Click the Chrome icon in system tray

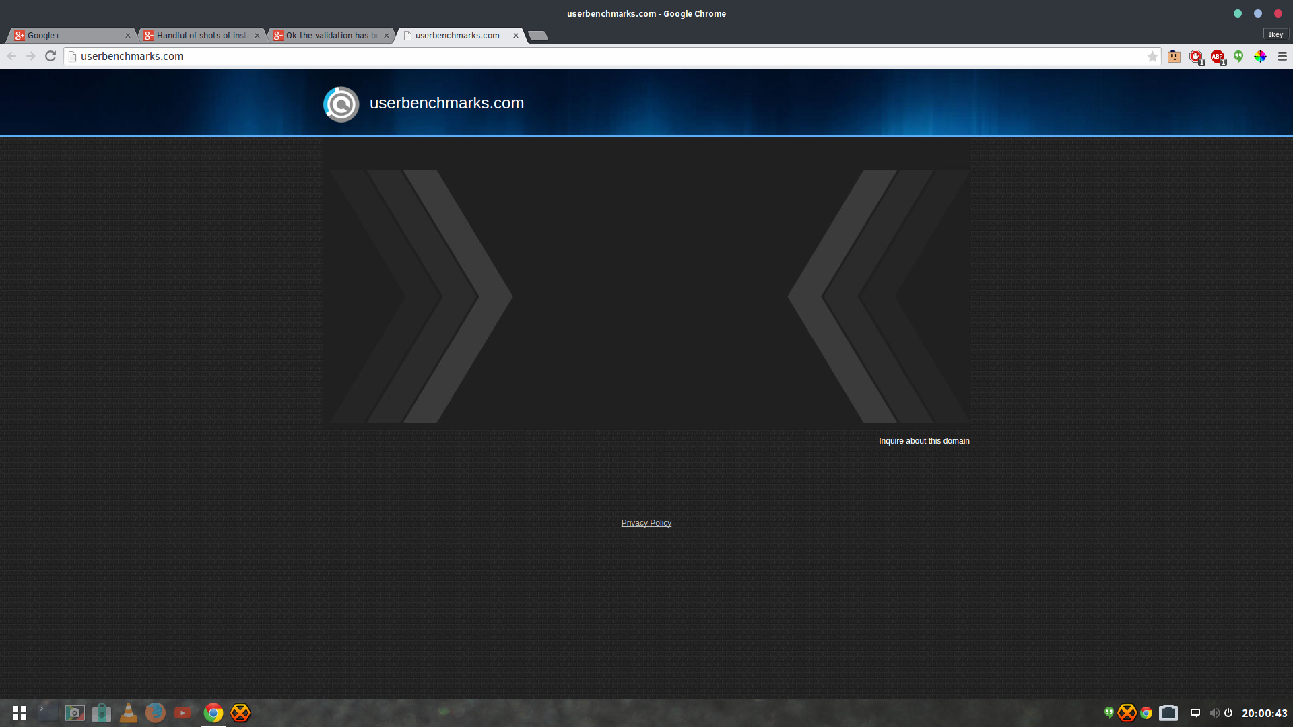1146,713
